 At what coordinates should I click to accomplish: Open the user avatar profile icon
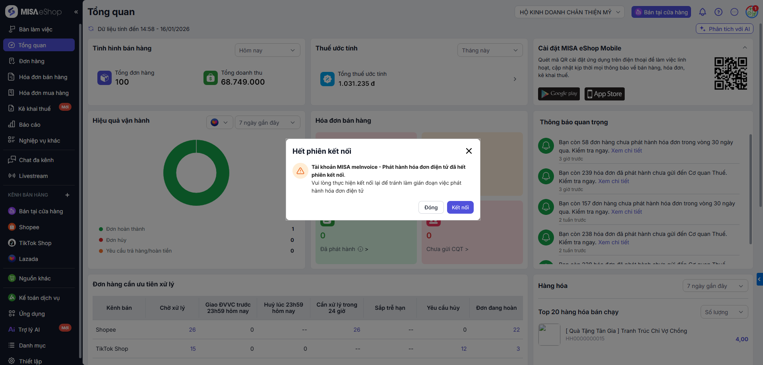coord(751,12)
